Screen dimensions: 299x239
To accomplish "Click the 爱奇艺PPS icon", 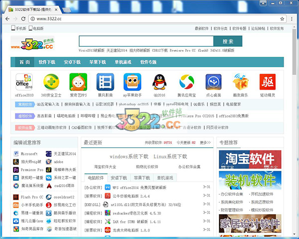I will pyautogui.click(x=78, y=82).
